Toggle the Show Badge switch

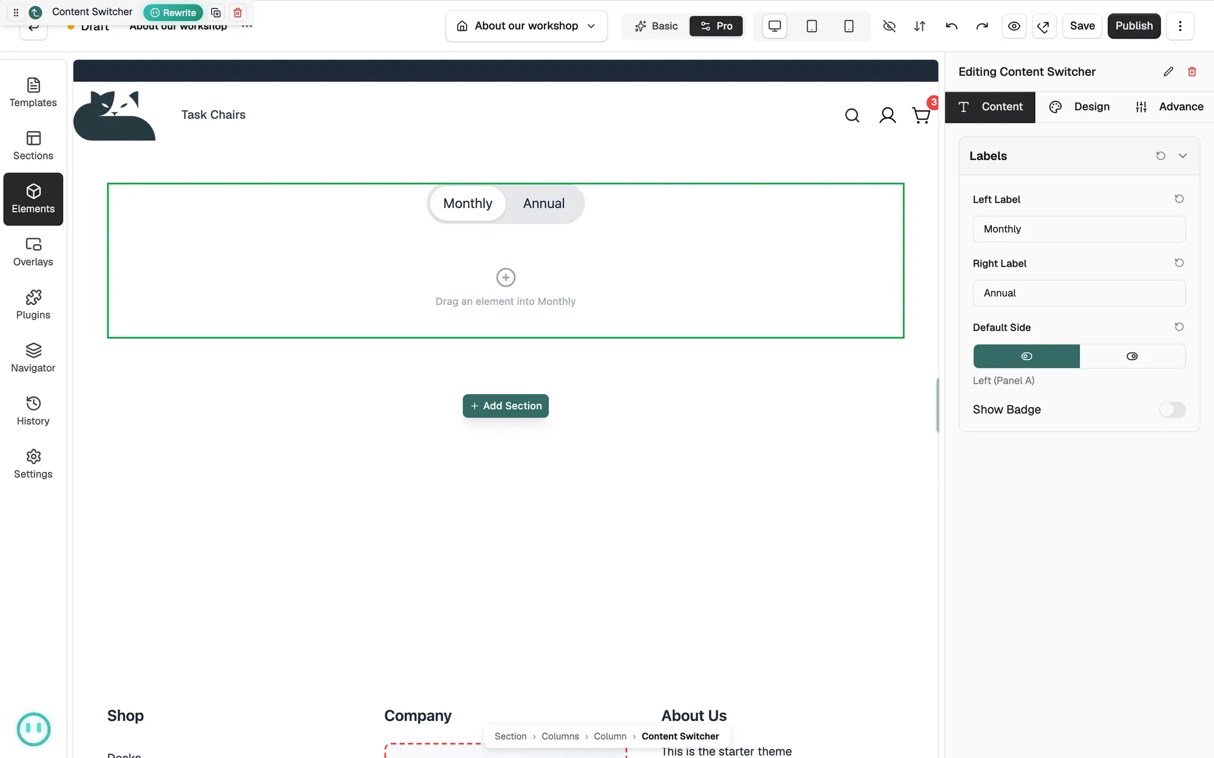coord(1172,410)
